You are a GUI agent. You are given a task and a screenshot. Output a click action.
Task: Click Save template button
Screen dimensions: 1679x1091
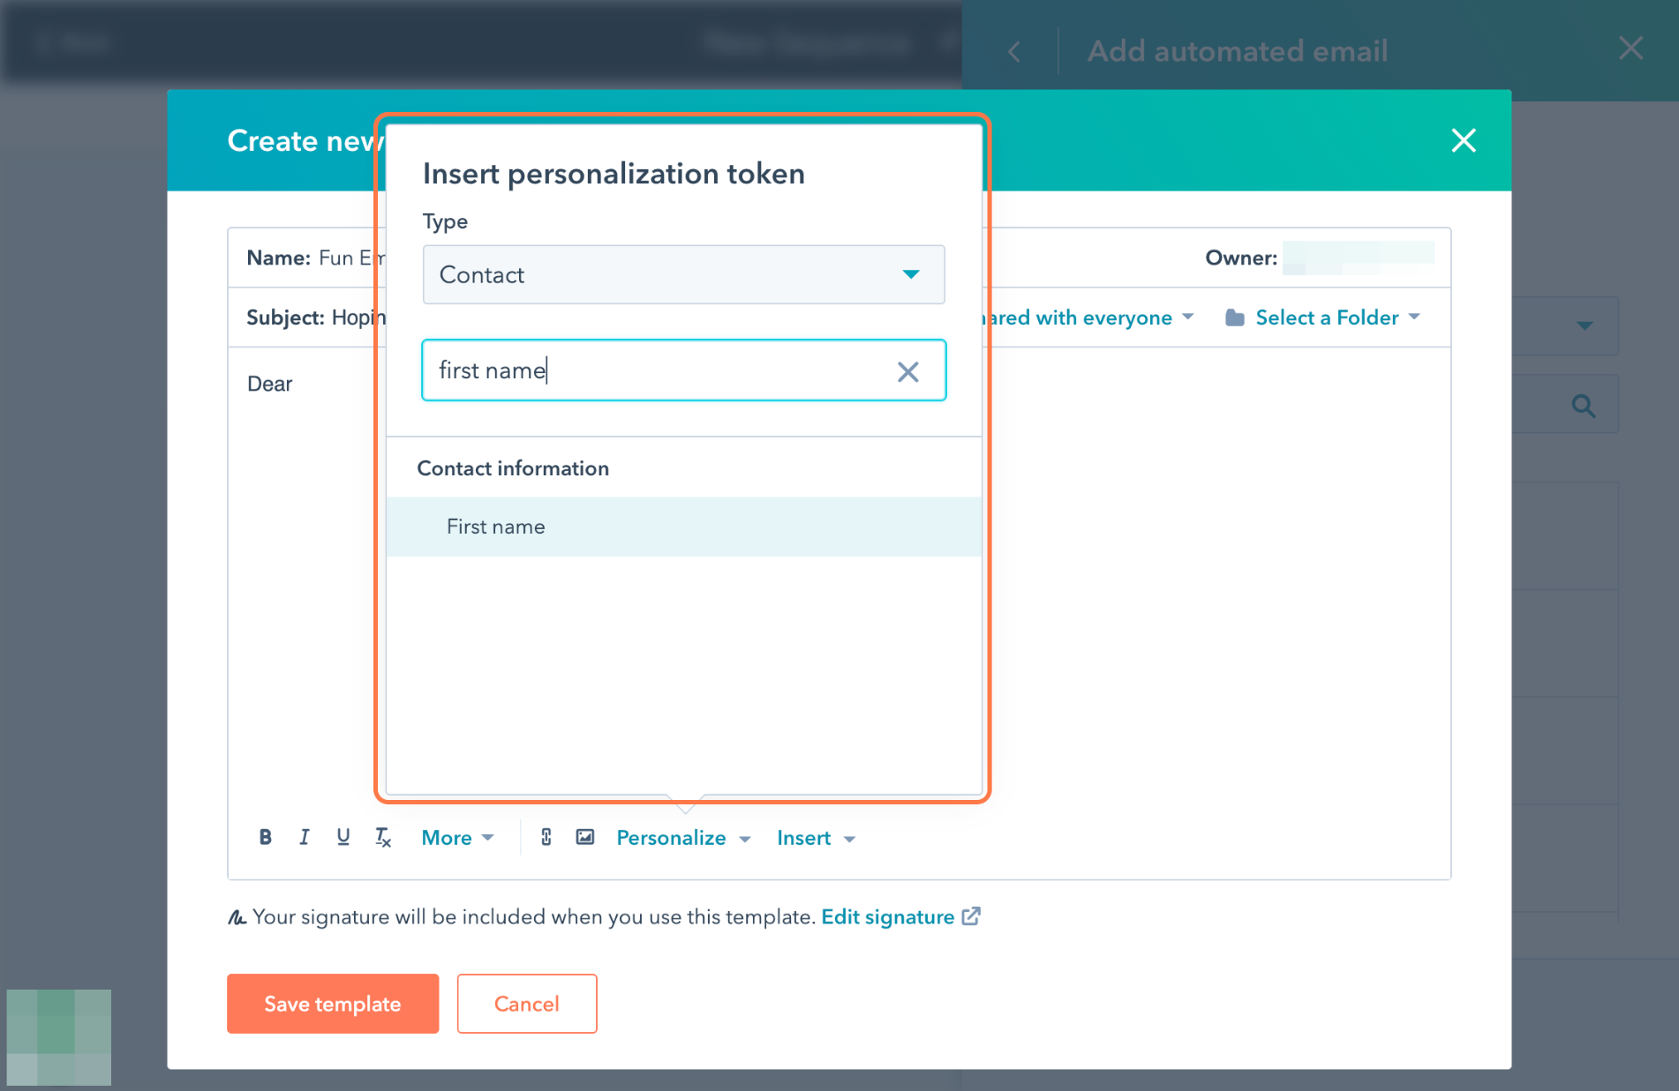[x=333, y=1004]
